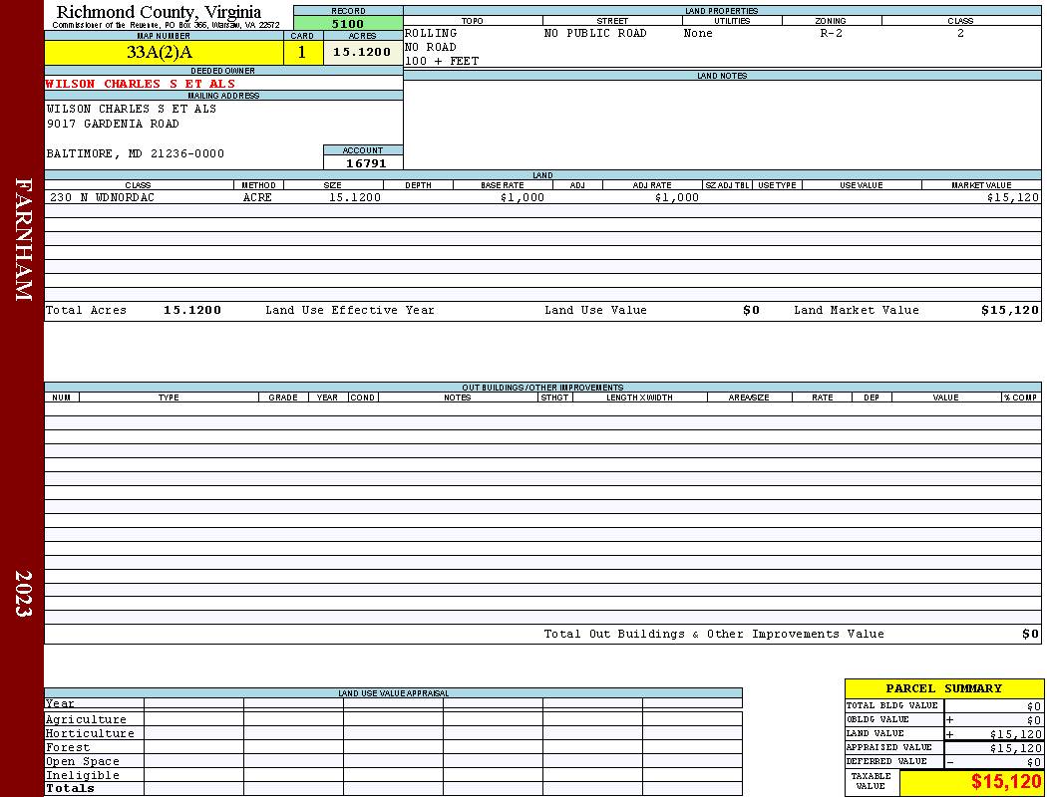This screenshot has width=1047, height=797.
Task: Select 100 + FEET topo line
Action: [442, 62]
